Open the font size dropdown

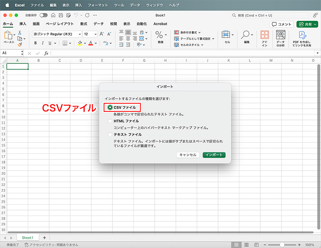(96, 34)
